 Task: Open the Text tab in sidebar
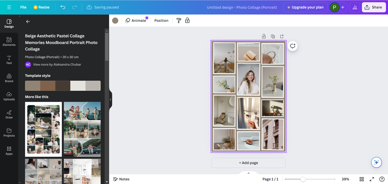click(9, 60)
